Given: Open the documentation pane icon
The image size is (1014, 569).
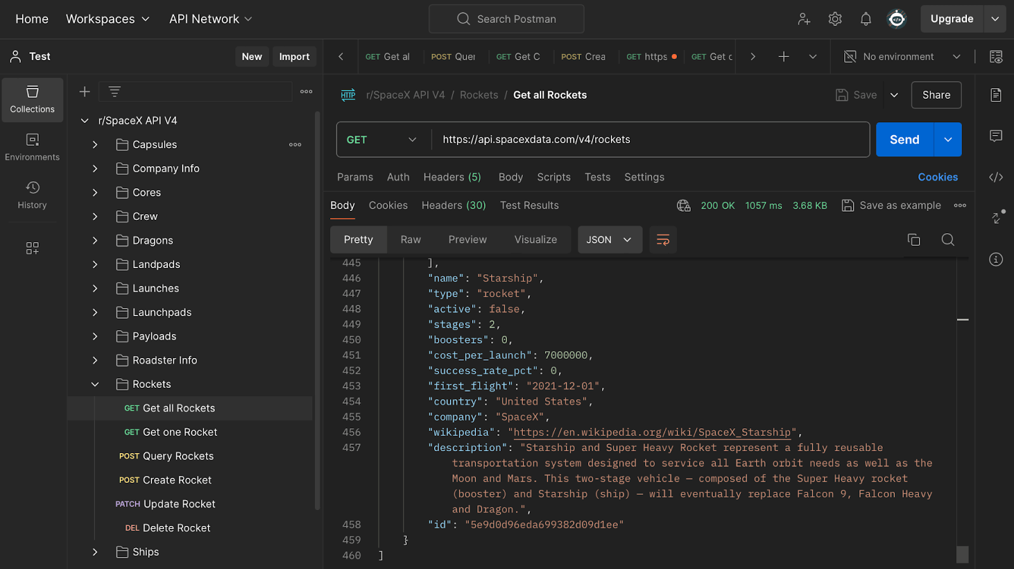Looking at the screenshot, I should [996, 95].
